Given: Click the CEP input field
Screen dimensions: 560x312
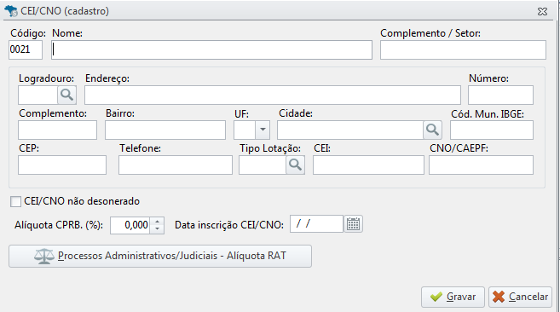Looking at the screenshot, I should (x=62, y=165).
